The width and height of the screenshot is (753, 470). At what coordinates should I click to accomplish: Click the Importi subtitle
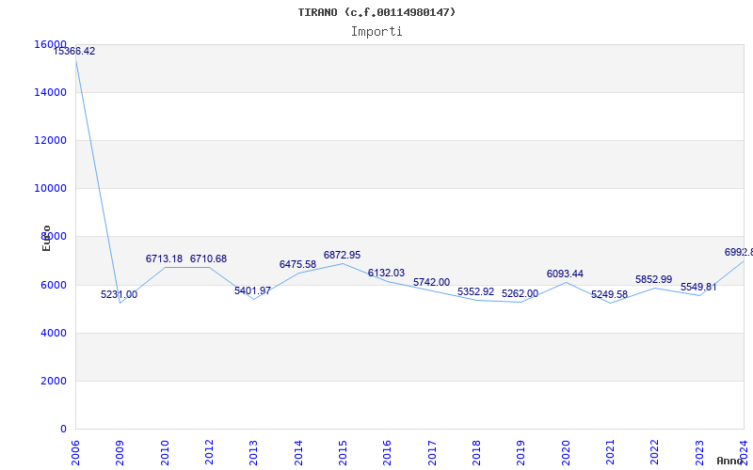coord(376,32)
